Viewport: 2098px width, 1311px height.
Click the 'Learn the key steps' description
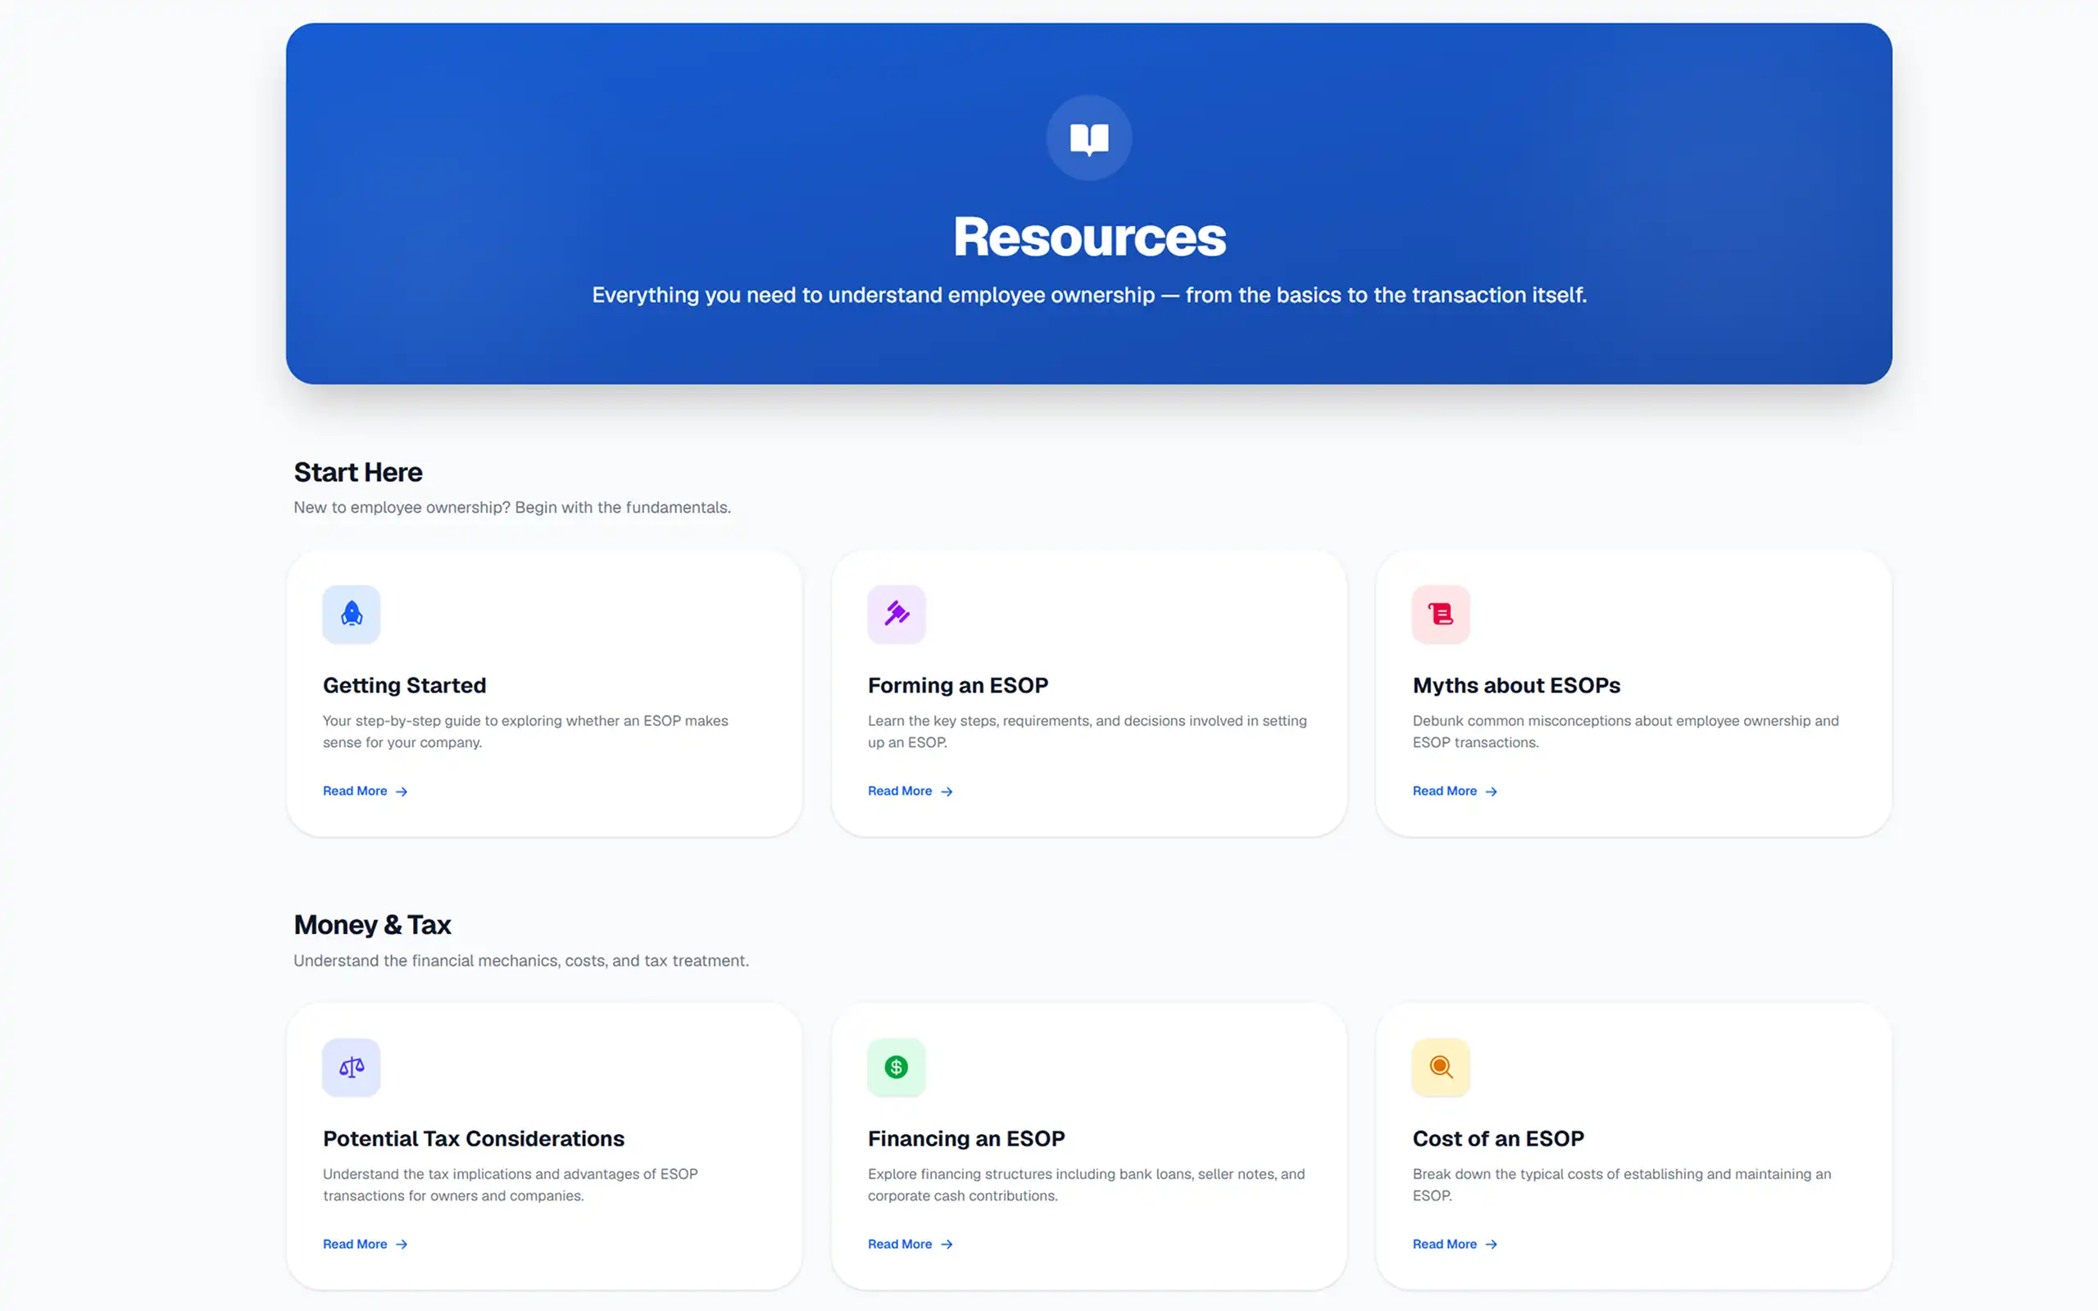[x=1088, y=732]
